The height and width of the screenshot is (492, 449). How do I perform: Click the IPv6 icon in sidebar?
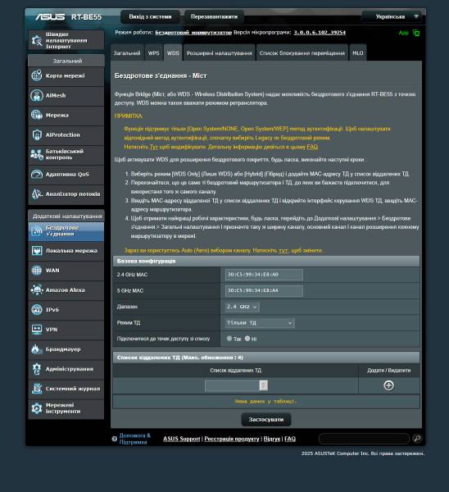(37, 310)
